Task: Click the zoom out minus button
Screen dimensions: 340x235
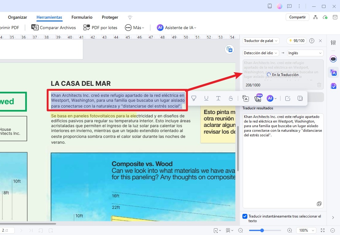Action: [x=240, y=230]
